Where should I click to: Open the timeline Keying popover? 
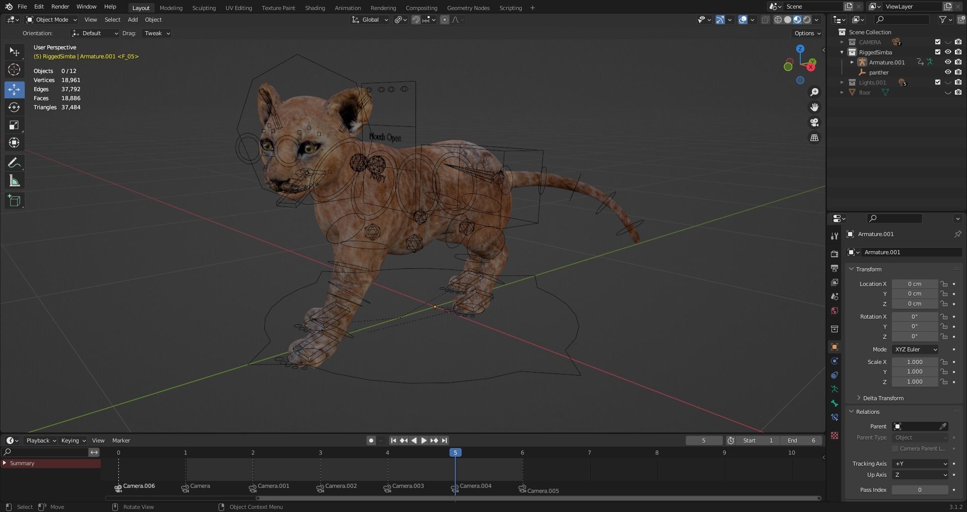click(73, 441)
